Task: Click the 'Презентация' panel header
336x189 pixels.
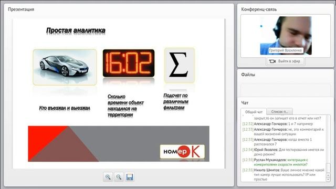Action: click(x=21, y=9)
